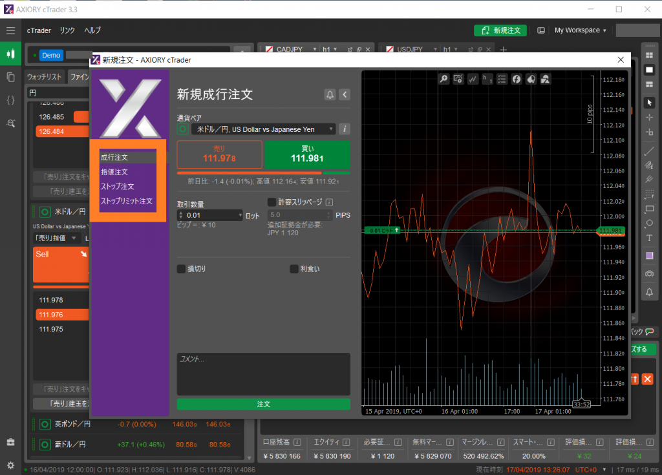
Task: Click the chart zoom magnifier icon
Action: point(443,79)
